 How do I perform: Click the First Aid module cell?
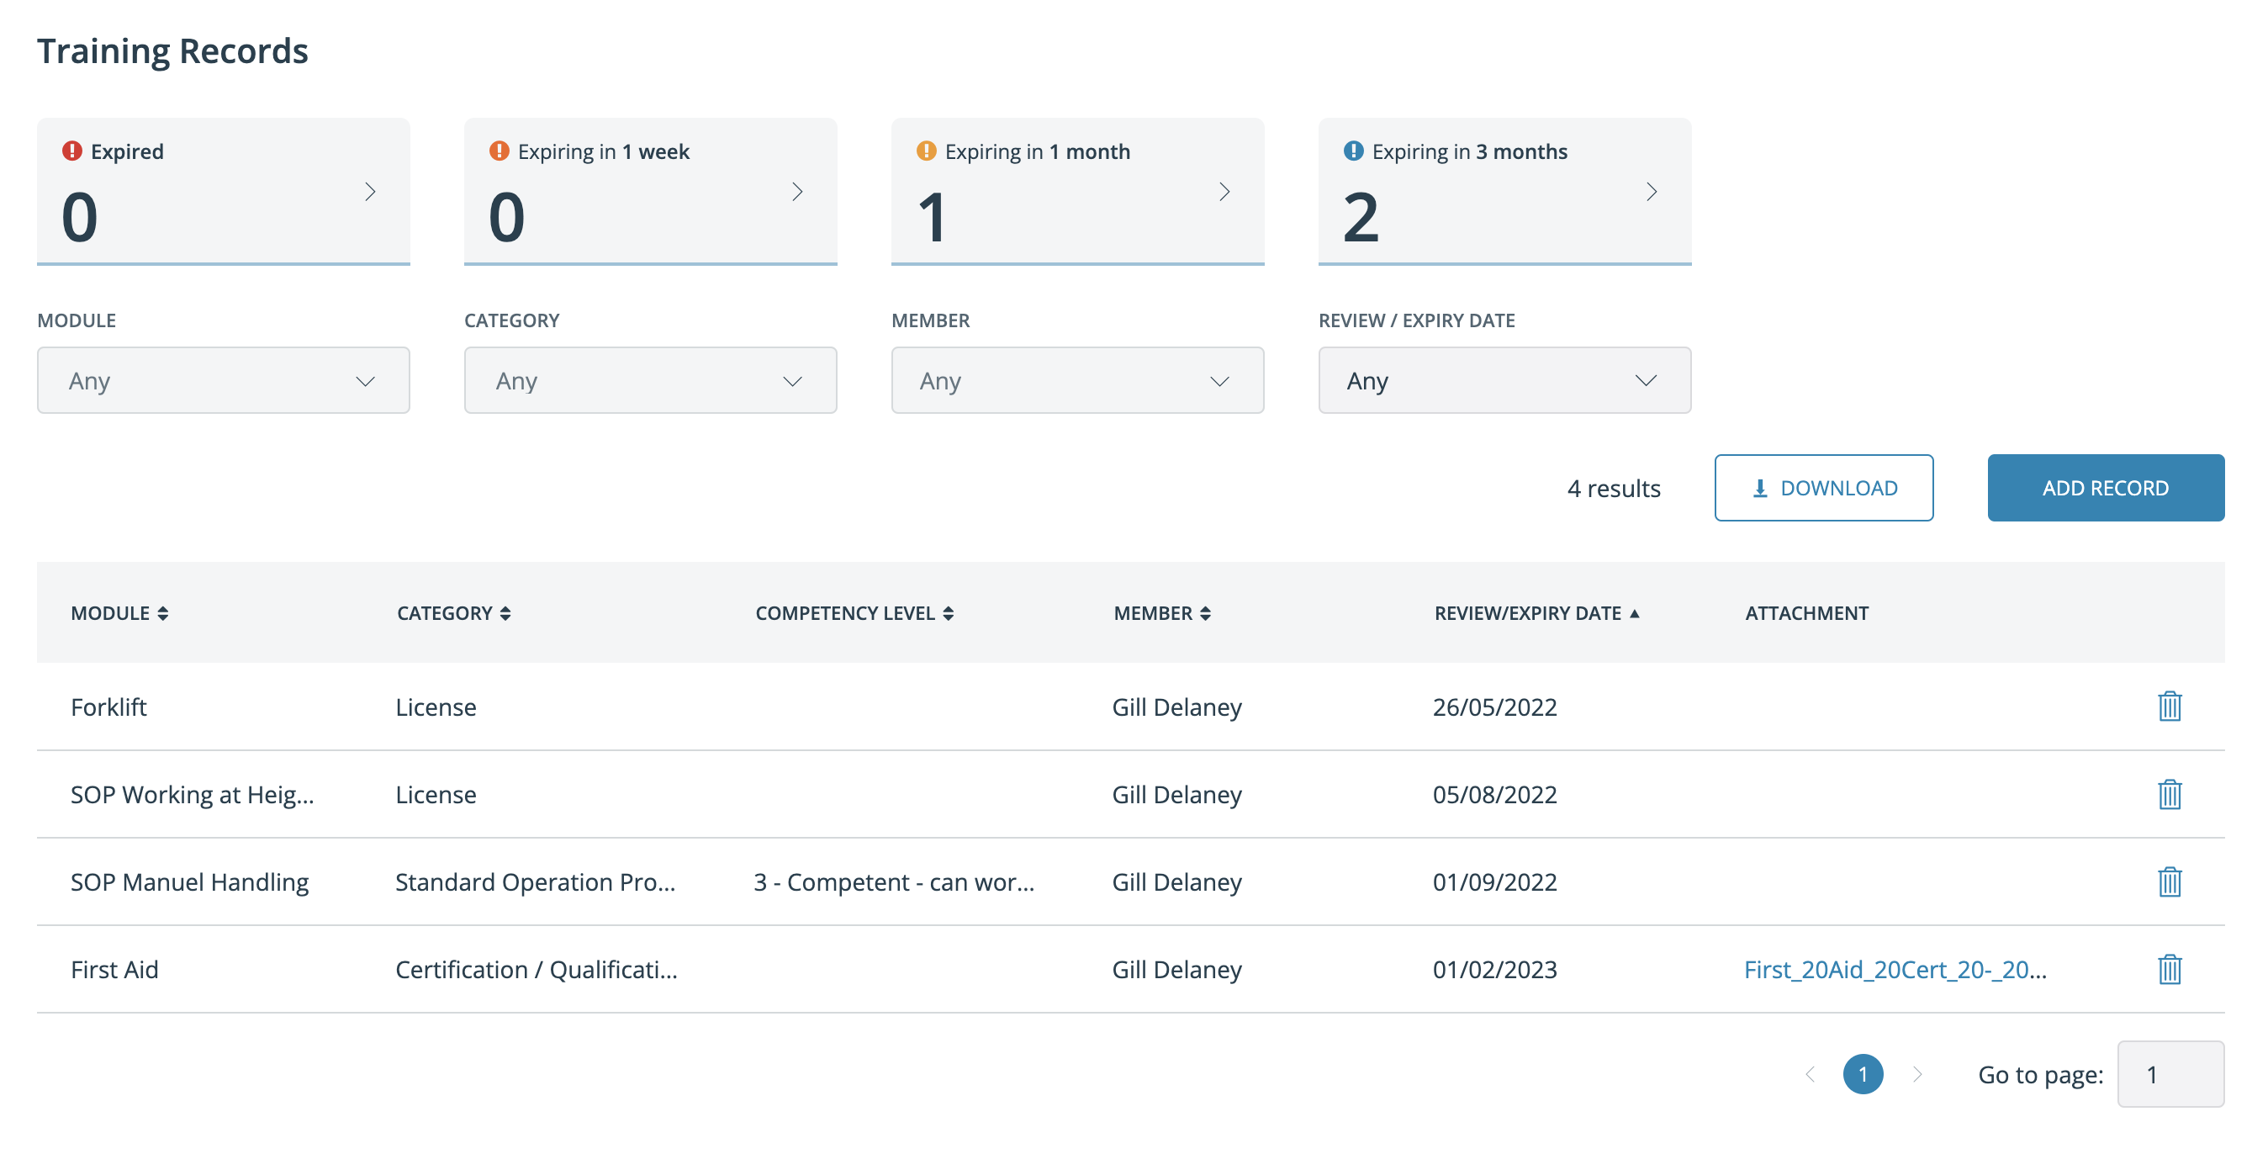click(114, 969)
